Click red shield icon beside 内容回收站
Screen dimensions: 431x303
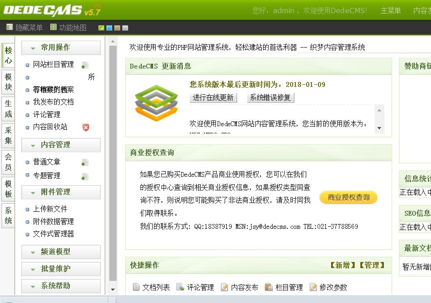tap(86, 127)
